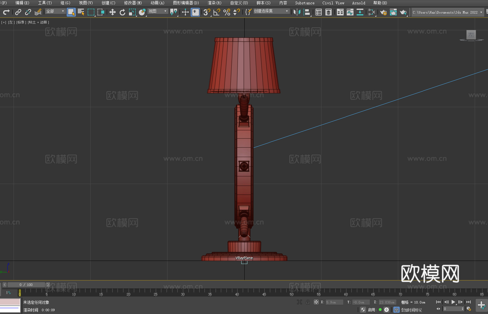Click the Select by Name icon
Viewport: 488px width, 314px height.
point(81,12)
